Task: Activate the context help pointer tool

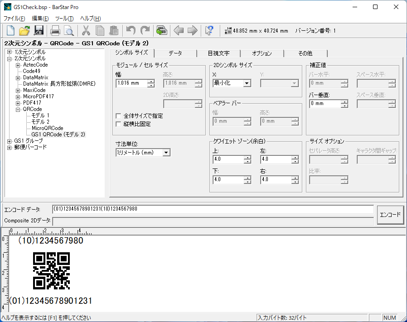Action: [x=209, y=30]
